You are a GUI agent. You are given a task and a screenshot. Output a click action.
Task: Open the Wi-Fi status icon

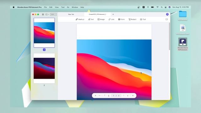pyautogui.click(x=157, y=7)
